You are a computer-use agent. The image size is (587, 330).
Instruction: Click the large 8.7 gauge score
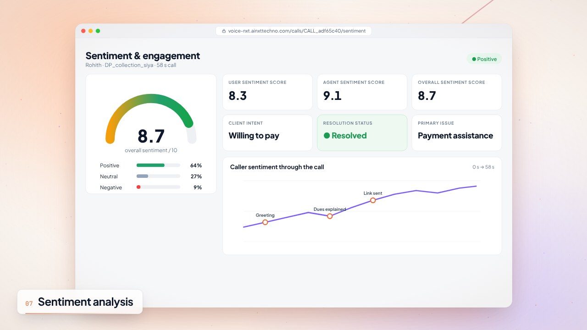151,136
